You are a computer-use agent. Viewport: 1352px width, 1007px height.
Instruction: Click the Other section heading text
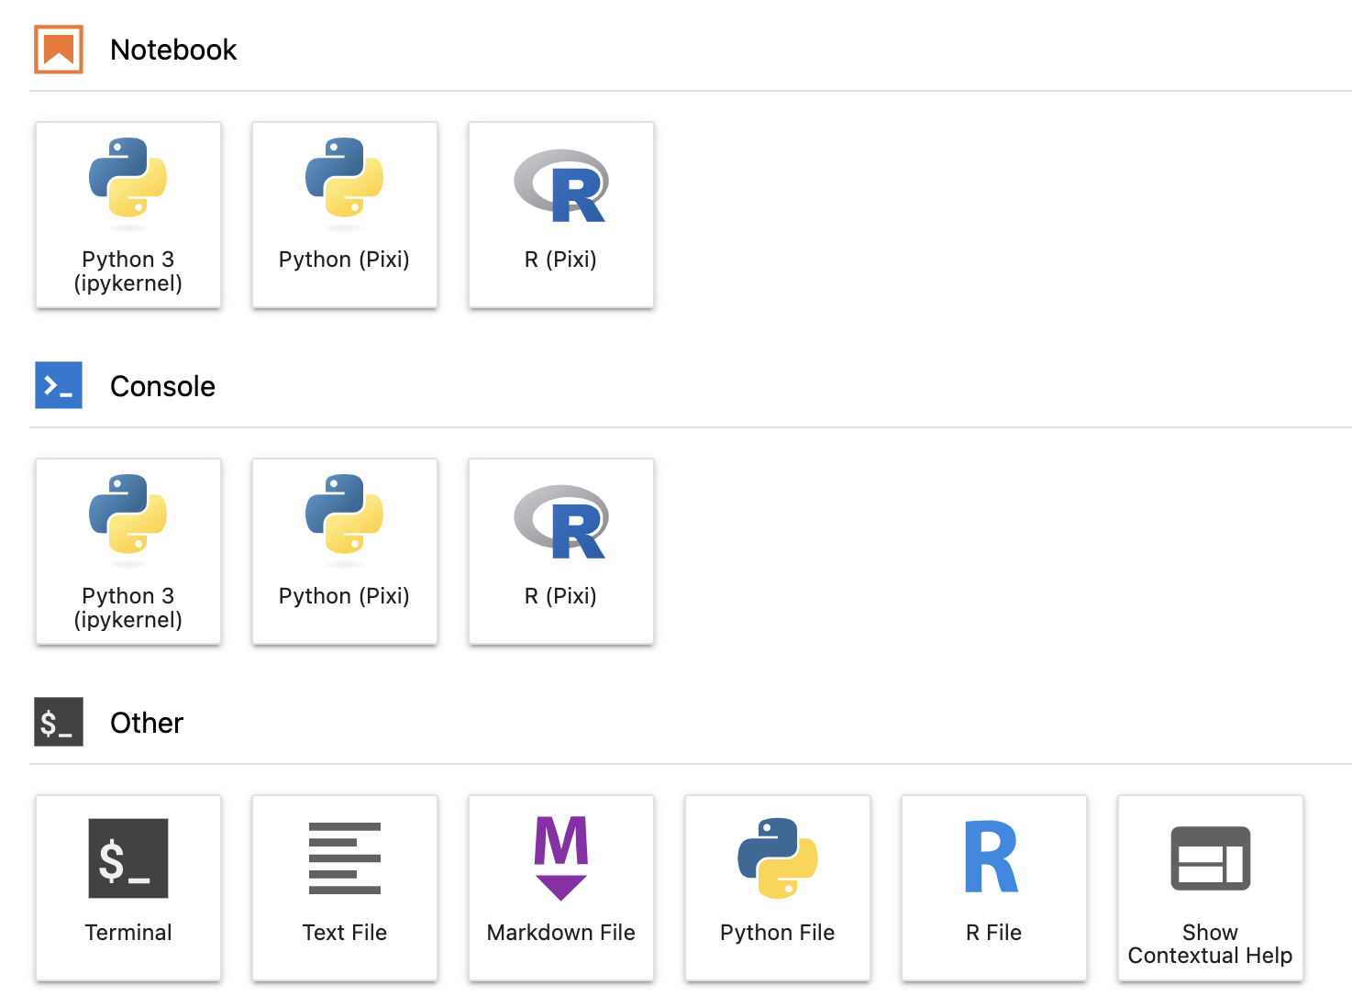pyautogui.click(x=147, y=723)
